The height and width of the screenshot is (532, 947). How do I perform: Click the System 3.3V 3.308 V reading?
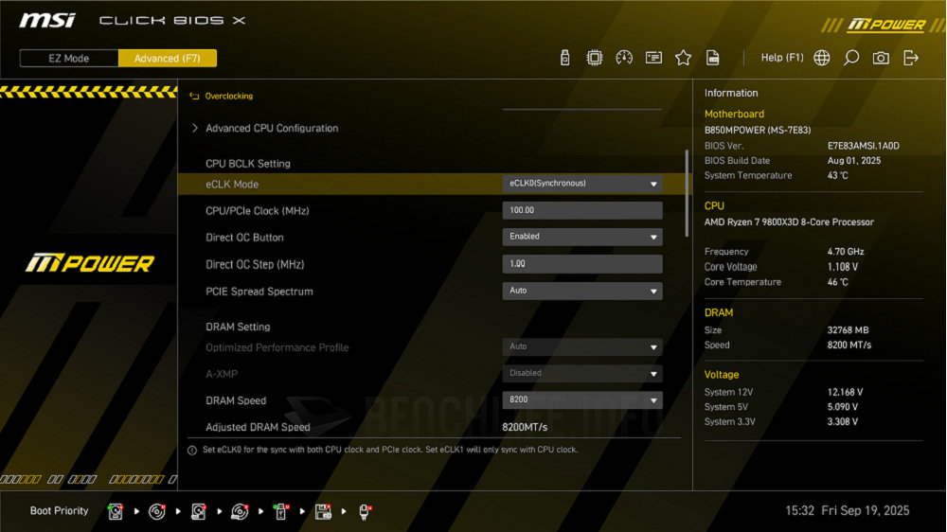point(843,422)
